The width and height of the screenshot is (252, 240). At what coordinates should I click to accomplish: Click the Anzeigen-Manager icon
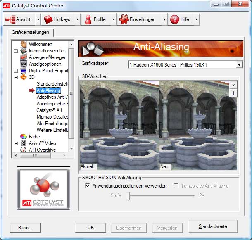coord(24,57)
